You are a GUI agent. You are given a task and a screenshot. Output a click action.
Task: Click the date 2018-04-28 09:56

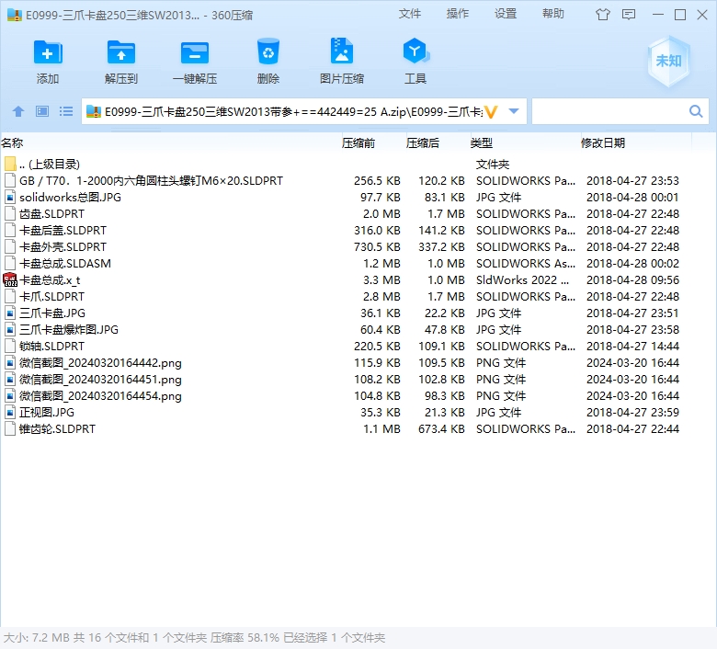point(632,279)
